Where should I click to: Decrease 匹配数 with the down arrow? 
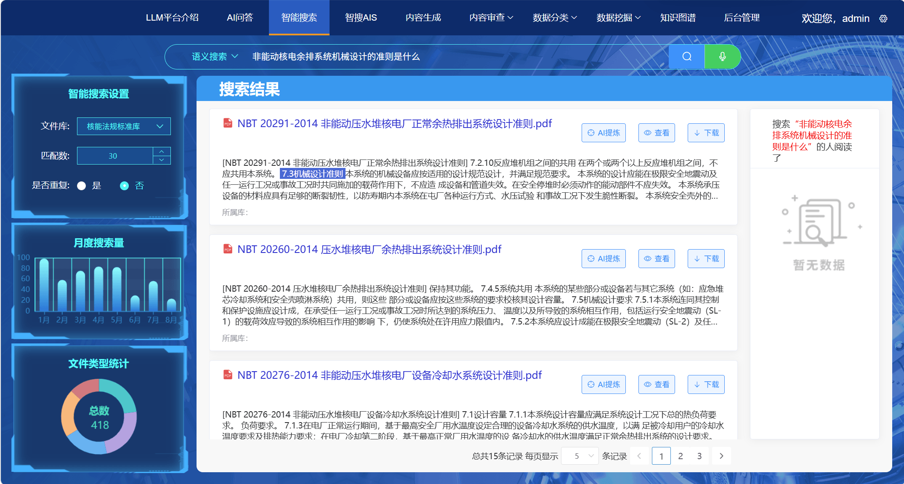click(x=162, y=160)
